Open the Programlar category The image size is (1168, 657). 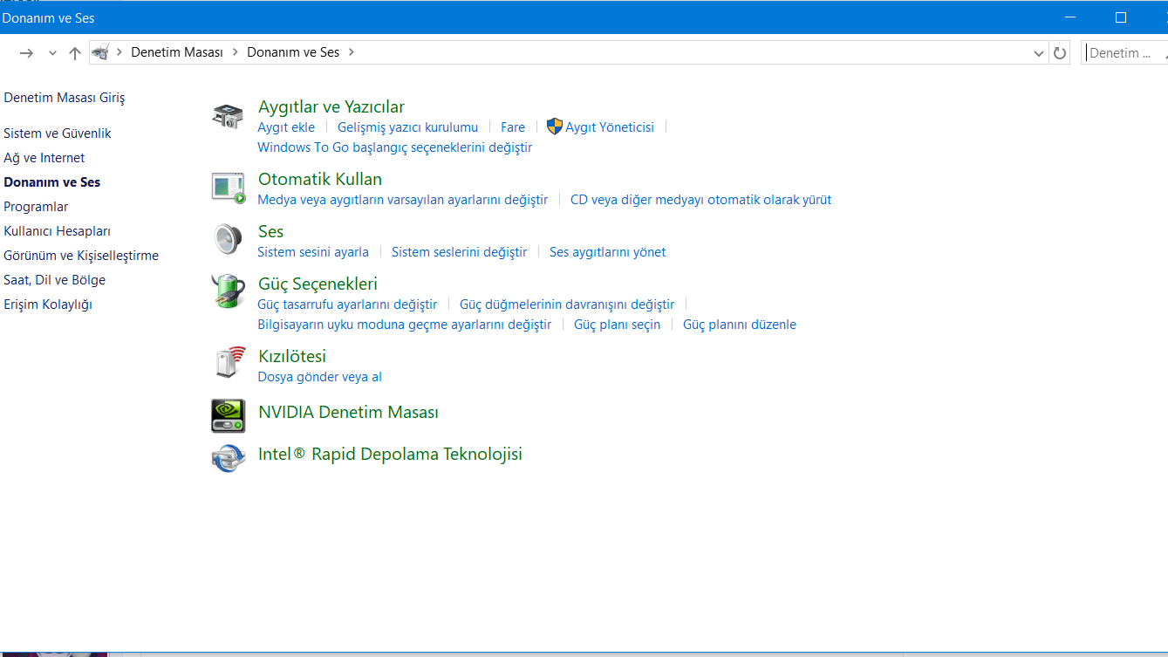[x=36, y=207]
